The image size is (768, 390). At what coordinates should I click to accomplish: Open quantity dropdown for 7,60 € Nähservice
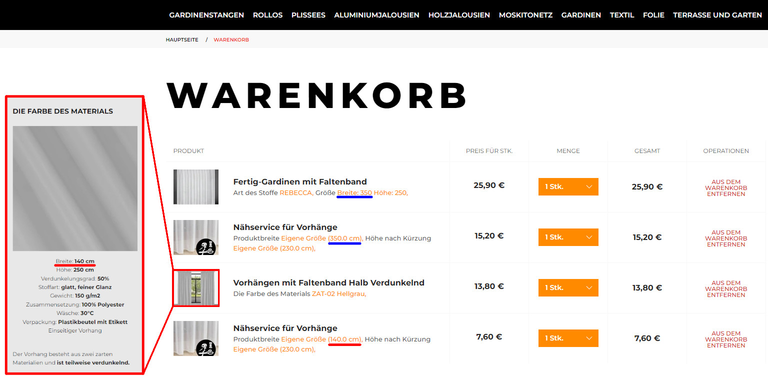568,338
